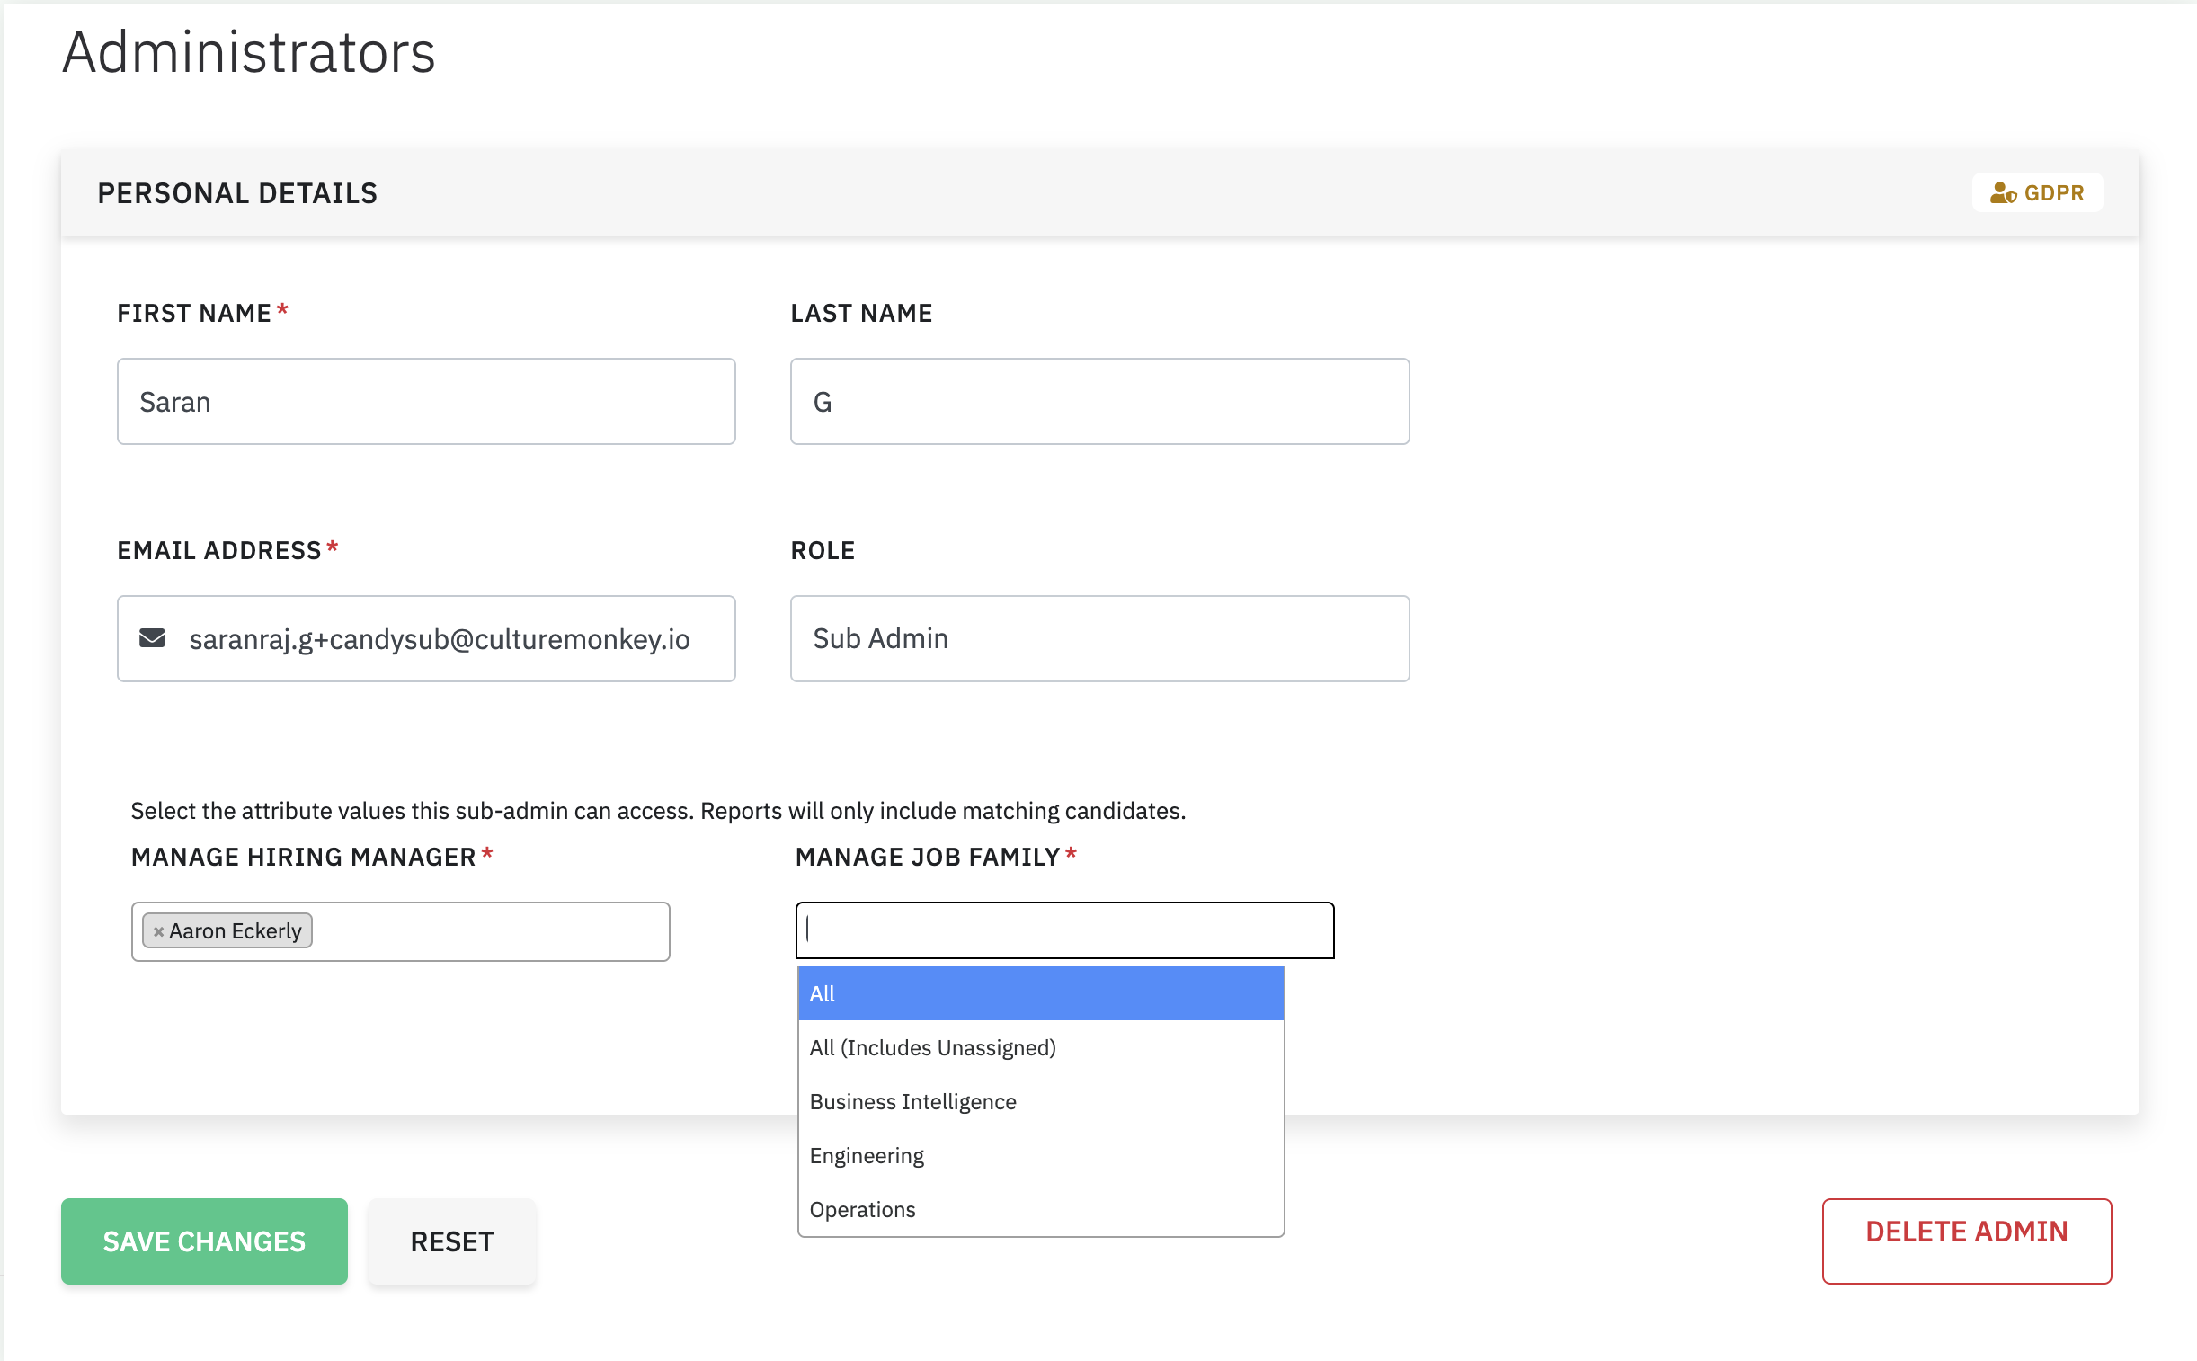Click the email address input
The height and width of the screenshot is (1361, 2197).
point(426,638)
